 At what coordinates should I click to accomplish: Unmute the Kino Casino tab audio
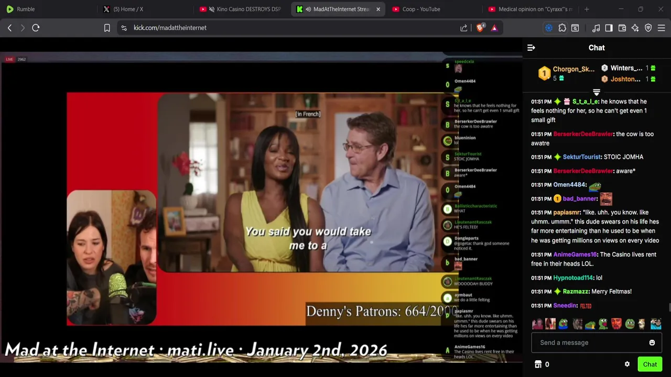tap(212, 9)
